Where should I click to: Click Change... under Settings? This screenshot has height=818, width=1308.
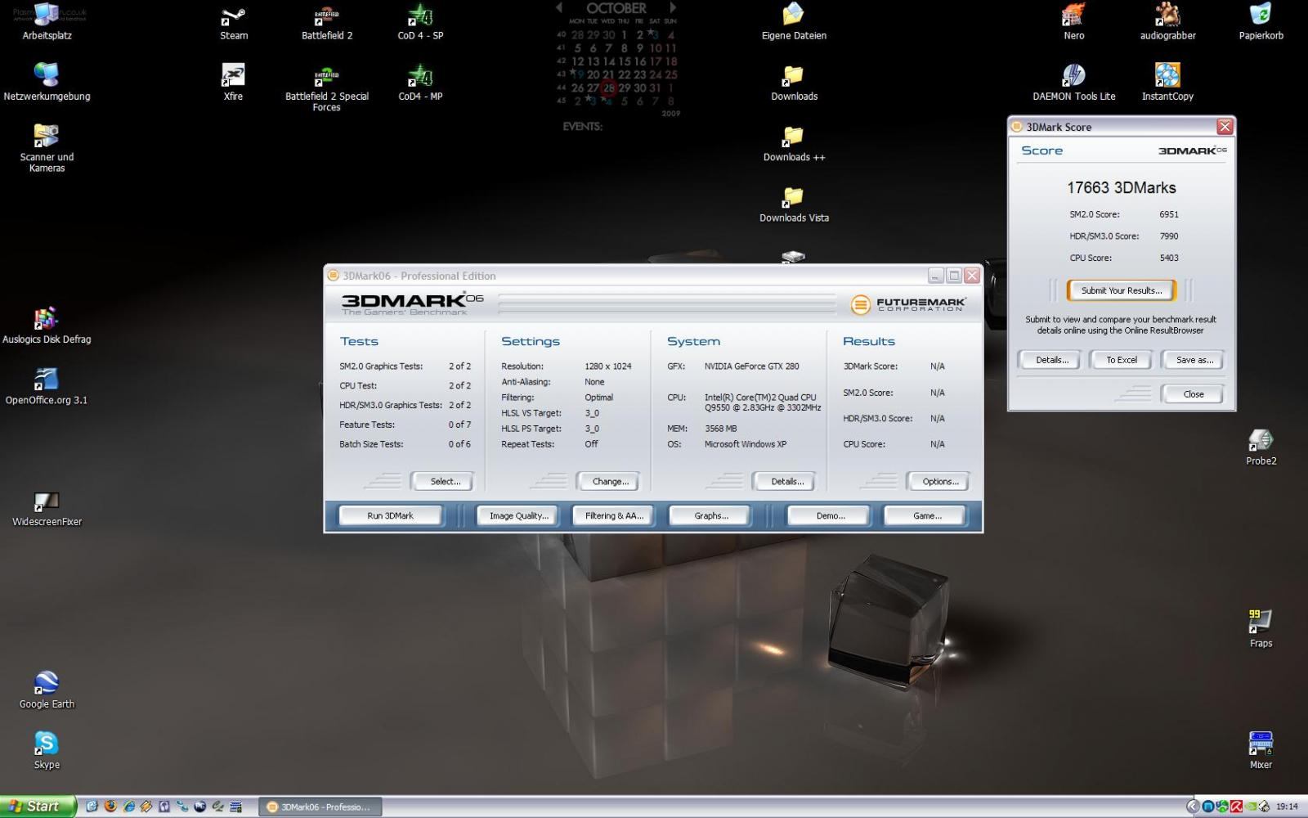click(610, 481)
